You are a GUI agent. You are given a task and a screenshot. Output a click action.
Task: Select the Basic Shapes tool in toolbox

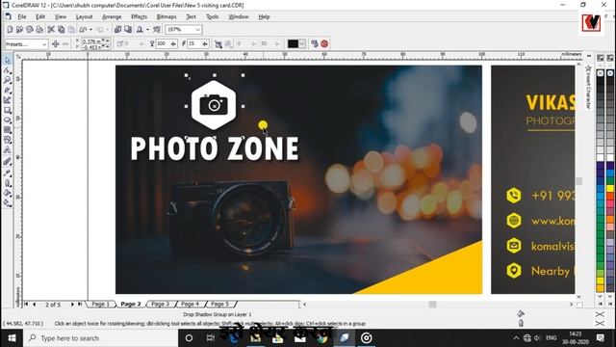(7, 140)
